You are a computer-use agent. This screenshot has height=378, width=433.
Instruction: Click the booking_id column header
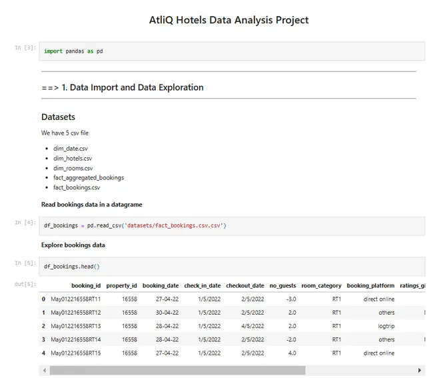[x=86, y=286]
